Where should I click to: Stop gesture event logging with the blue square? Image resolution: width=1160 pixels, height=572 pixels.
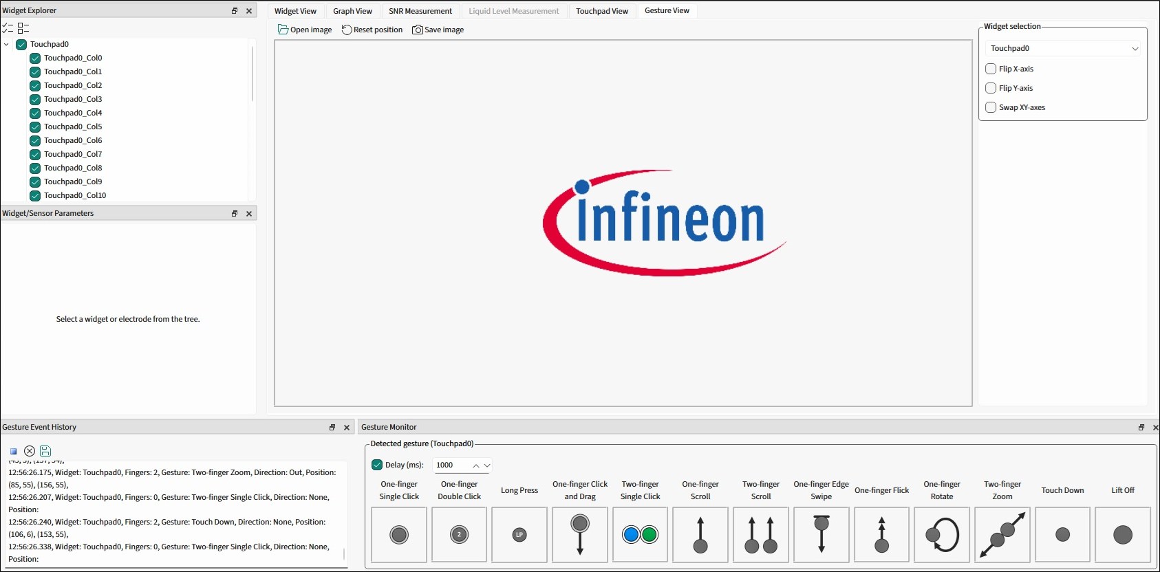click(13, 452)
